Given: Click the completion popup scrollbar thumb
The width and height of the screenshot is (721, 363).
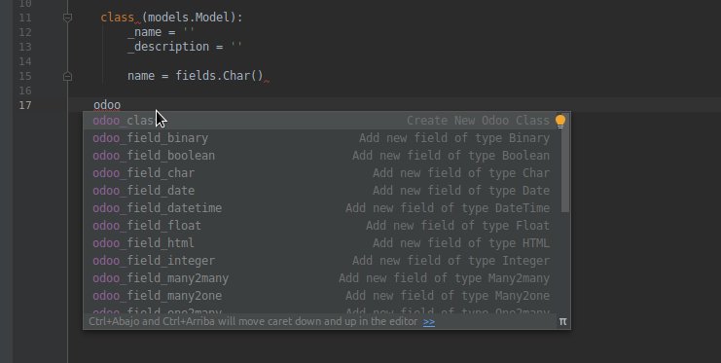Looking at the screenshot, I should pos(565,163).
